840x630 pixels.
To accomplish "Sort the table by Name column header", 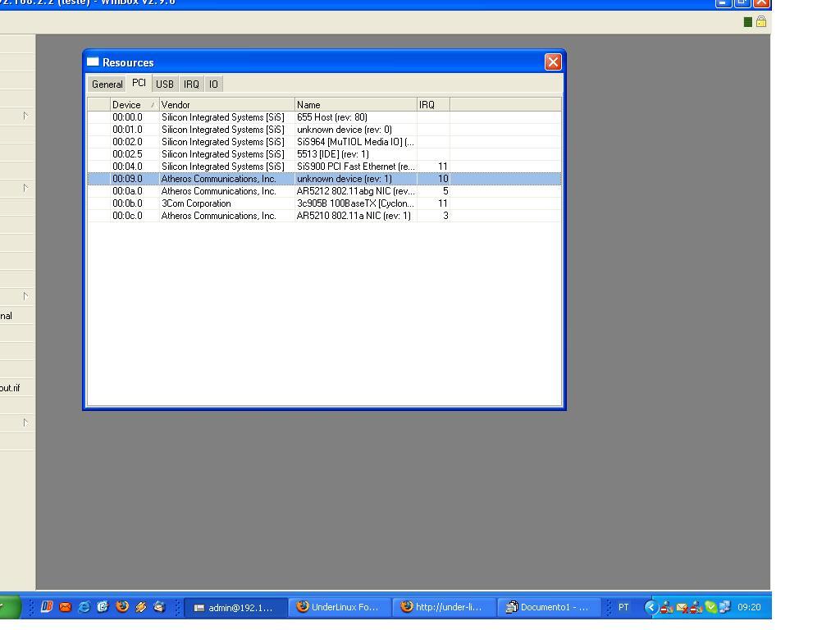I will tap(356, 104).
